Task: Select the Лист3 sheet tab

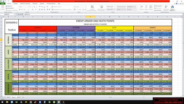Action: tap(19, 97)
